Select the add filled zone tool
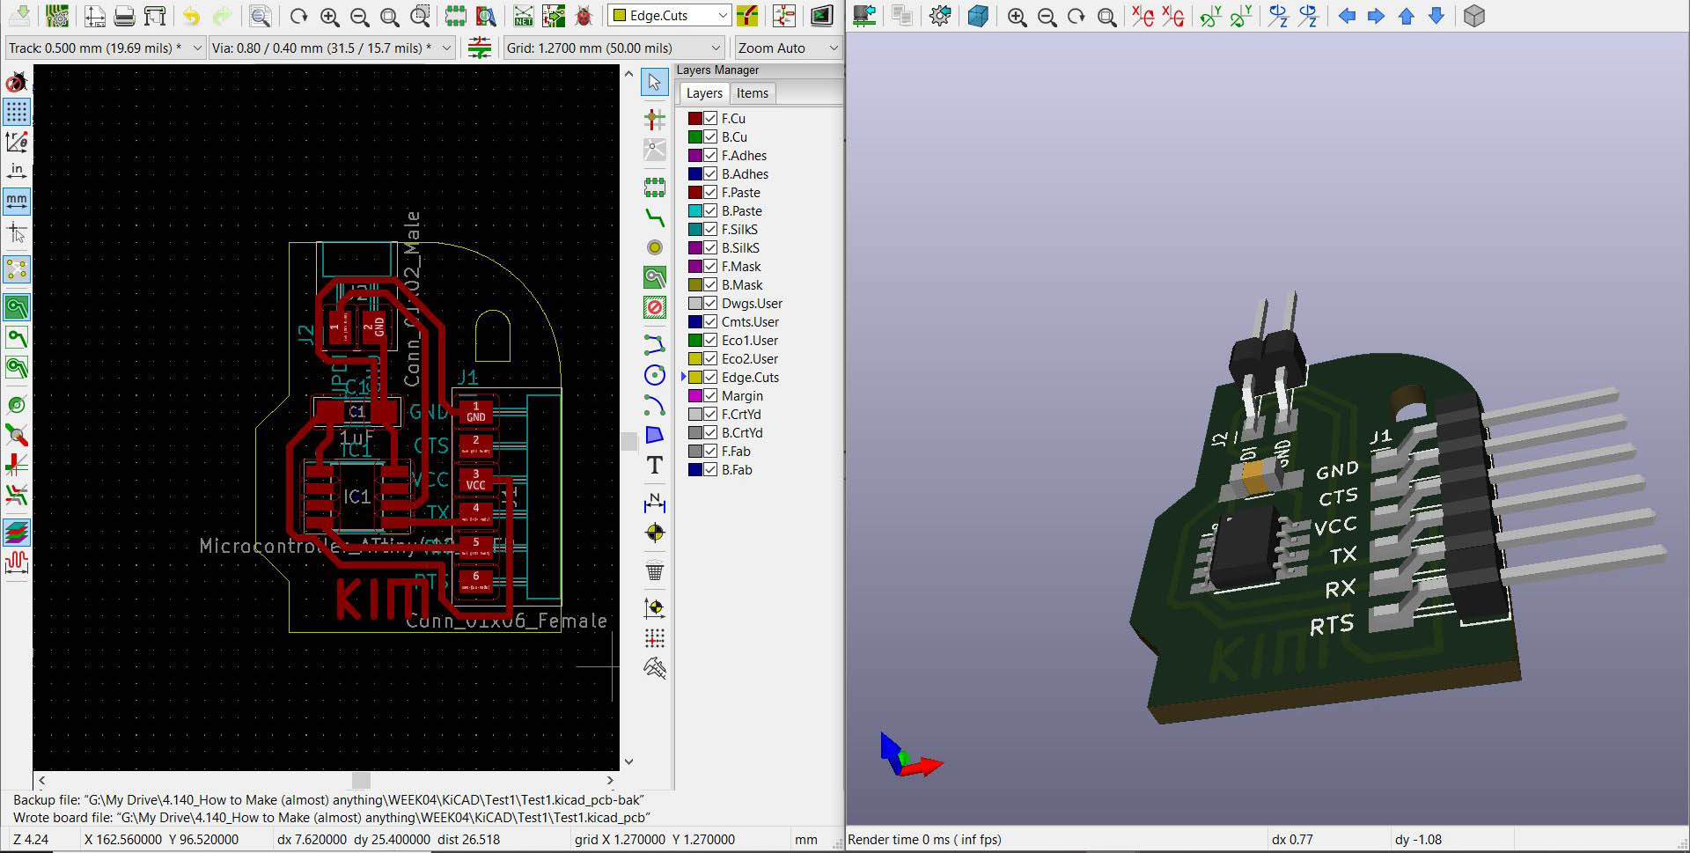This screenshot has width=1690, height=853. point(654,278)
